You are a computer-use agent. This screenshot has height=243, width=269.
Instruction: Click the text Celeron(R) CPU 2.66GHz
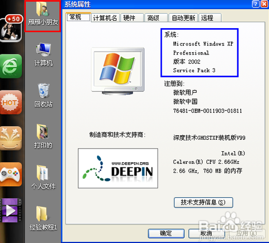[x=206, y=162]
